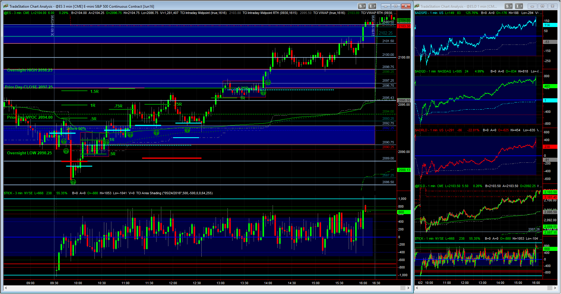Click the '24hrs 50%' chart label
The image size is (561, 294).
[x=76, y=129]
